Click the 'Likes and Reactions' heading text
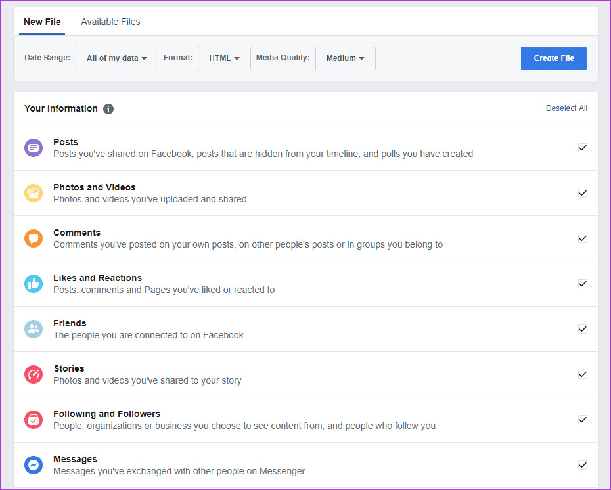Screen dimensions: 611x490 tap(97, 278)
